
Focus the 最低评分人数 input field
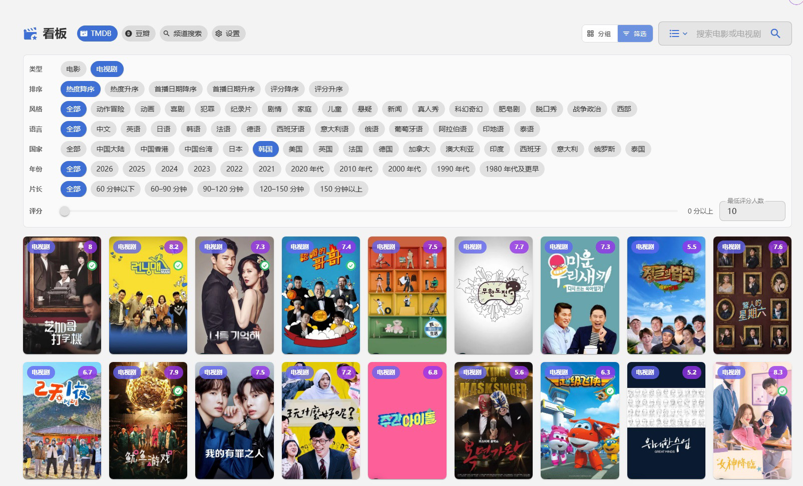pos(752,211)
